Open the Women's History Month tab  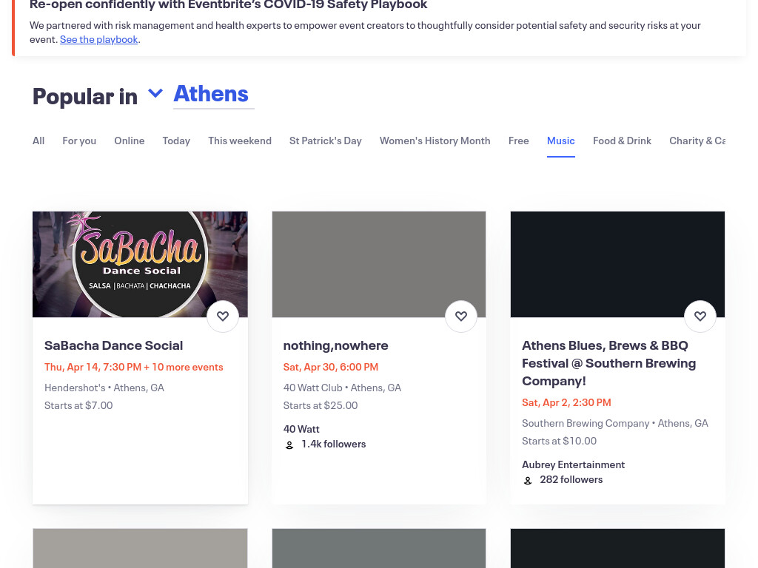pyautogui.click(x=435, y=141)
